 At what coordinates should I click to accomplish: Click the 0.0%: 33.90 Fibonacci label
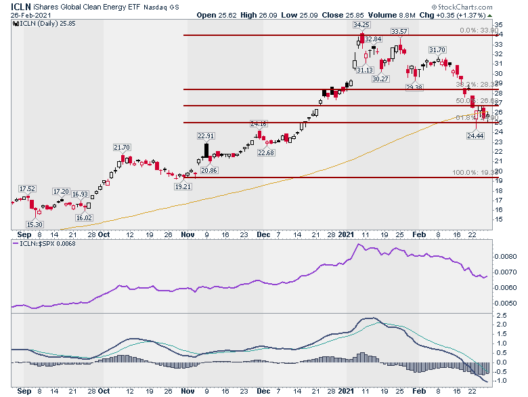[479, 30]
